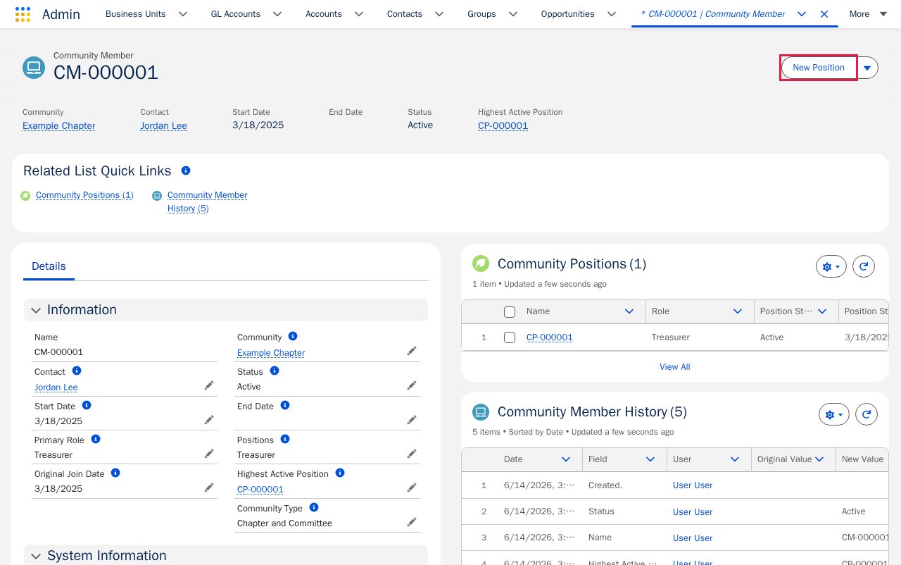Open Community Member History (5) quick link

(207, 201)
